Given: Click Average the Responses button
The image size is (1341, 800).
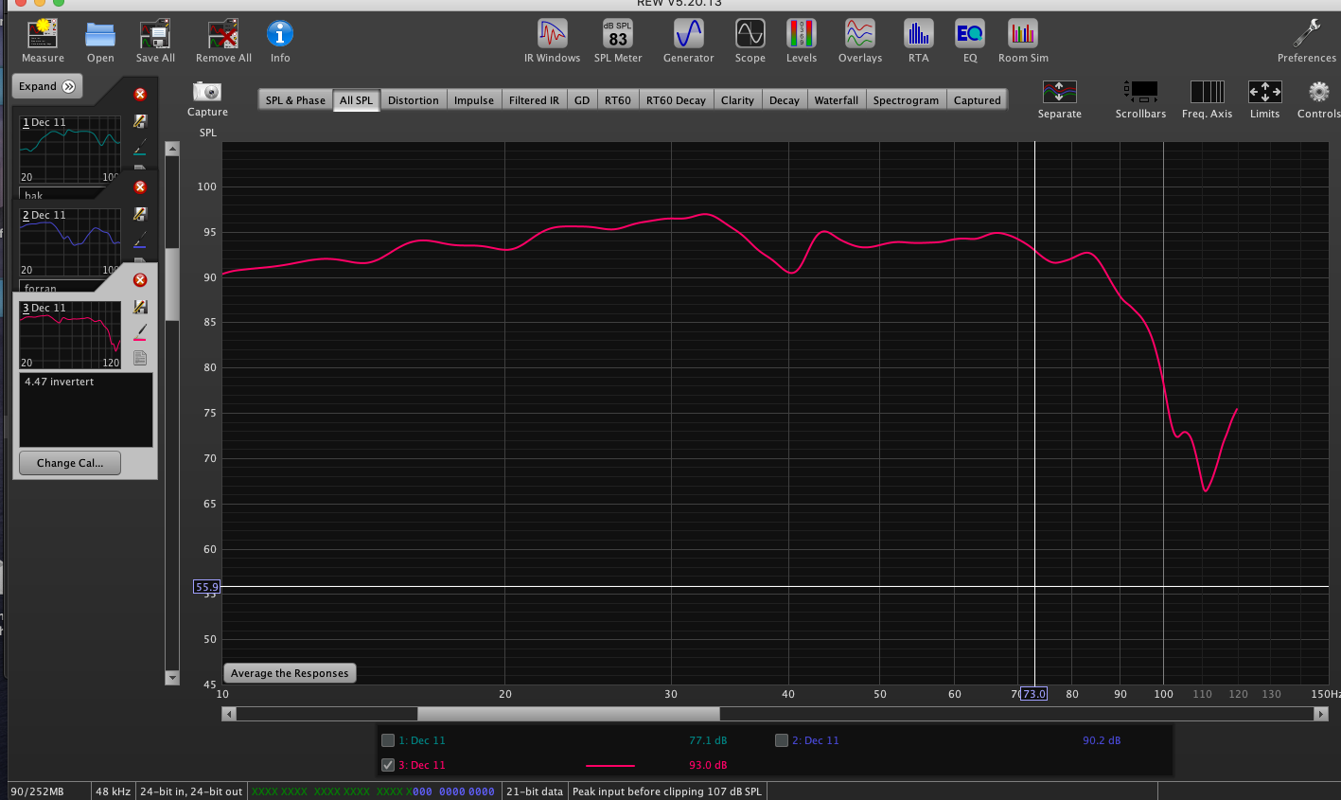Looking at the screenshot, I should tap(290, 673).
